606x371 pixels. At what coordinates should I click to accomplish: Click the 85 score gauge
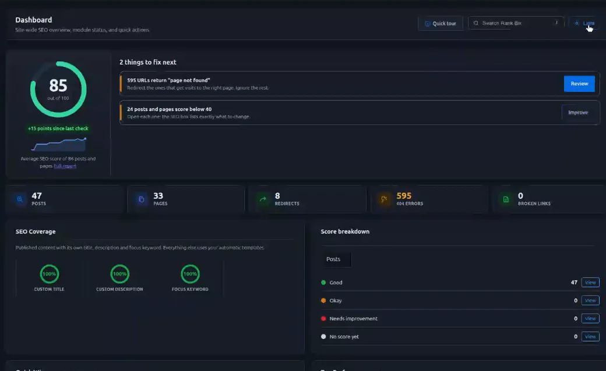pos(58,90)
